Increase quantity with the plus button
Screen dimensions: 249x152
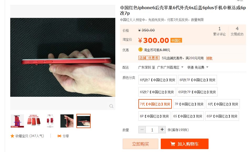pyautogui.click(x=162, y=130)
